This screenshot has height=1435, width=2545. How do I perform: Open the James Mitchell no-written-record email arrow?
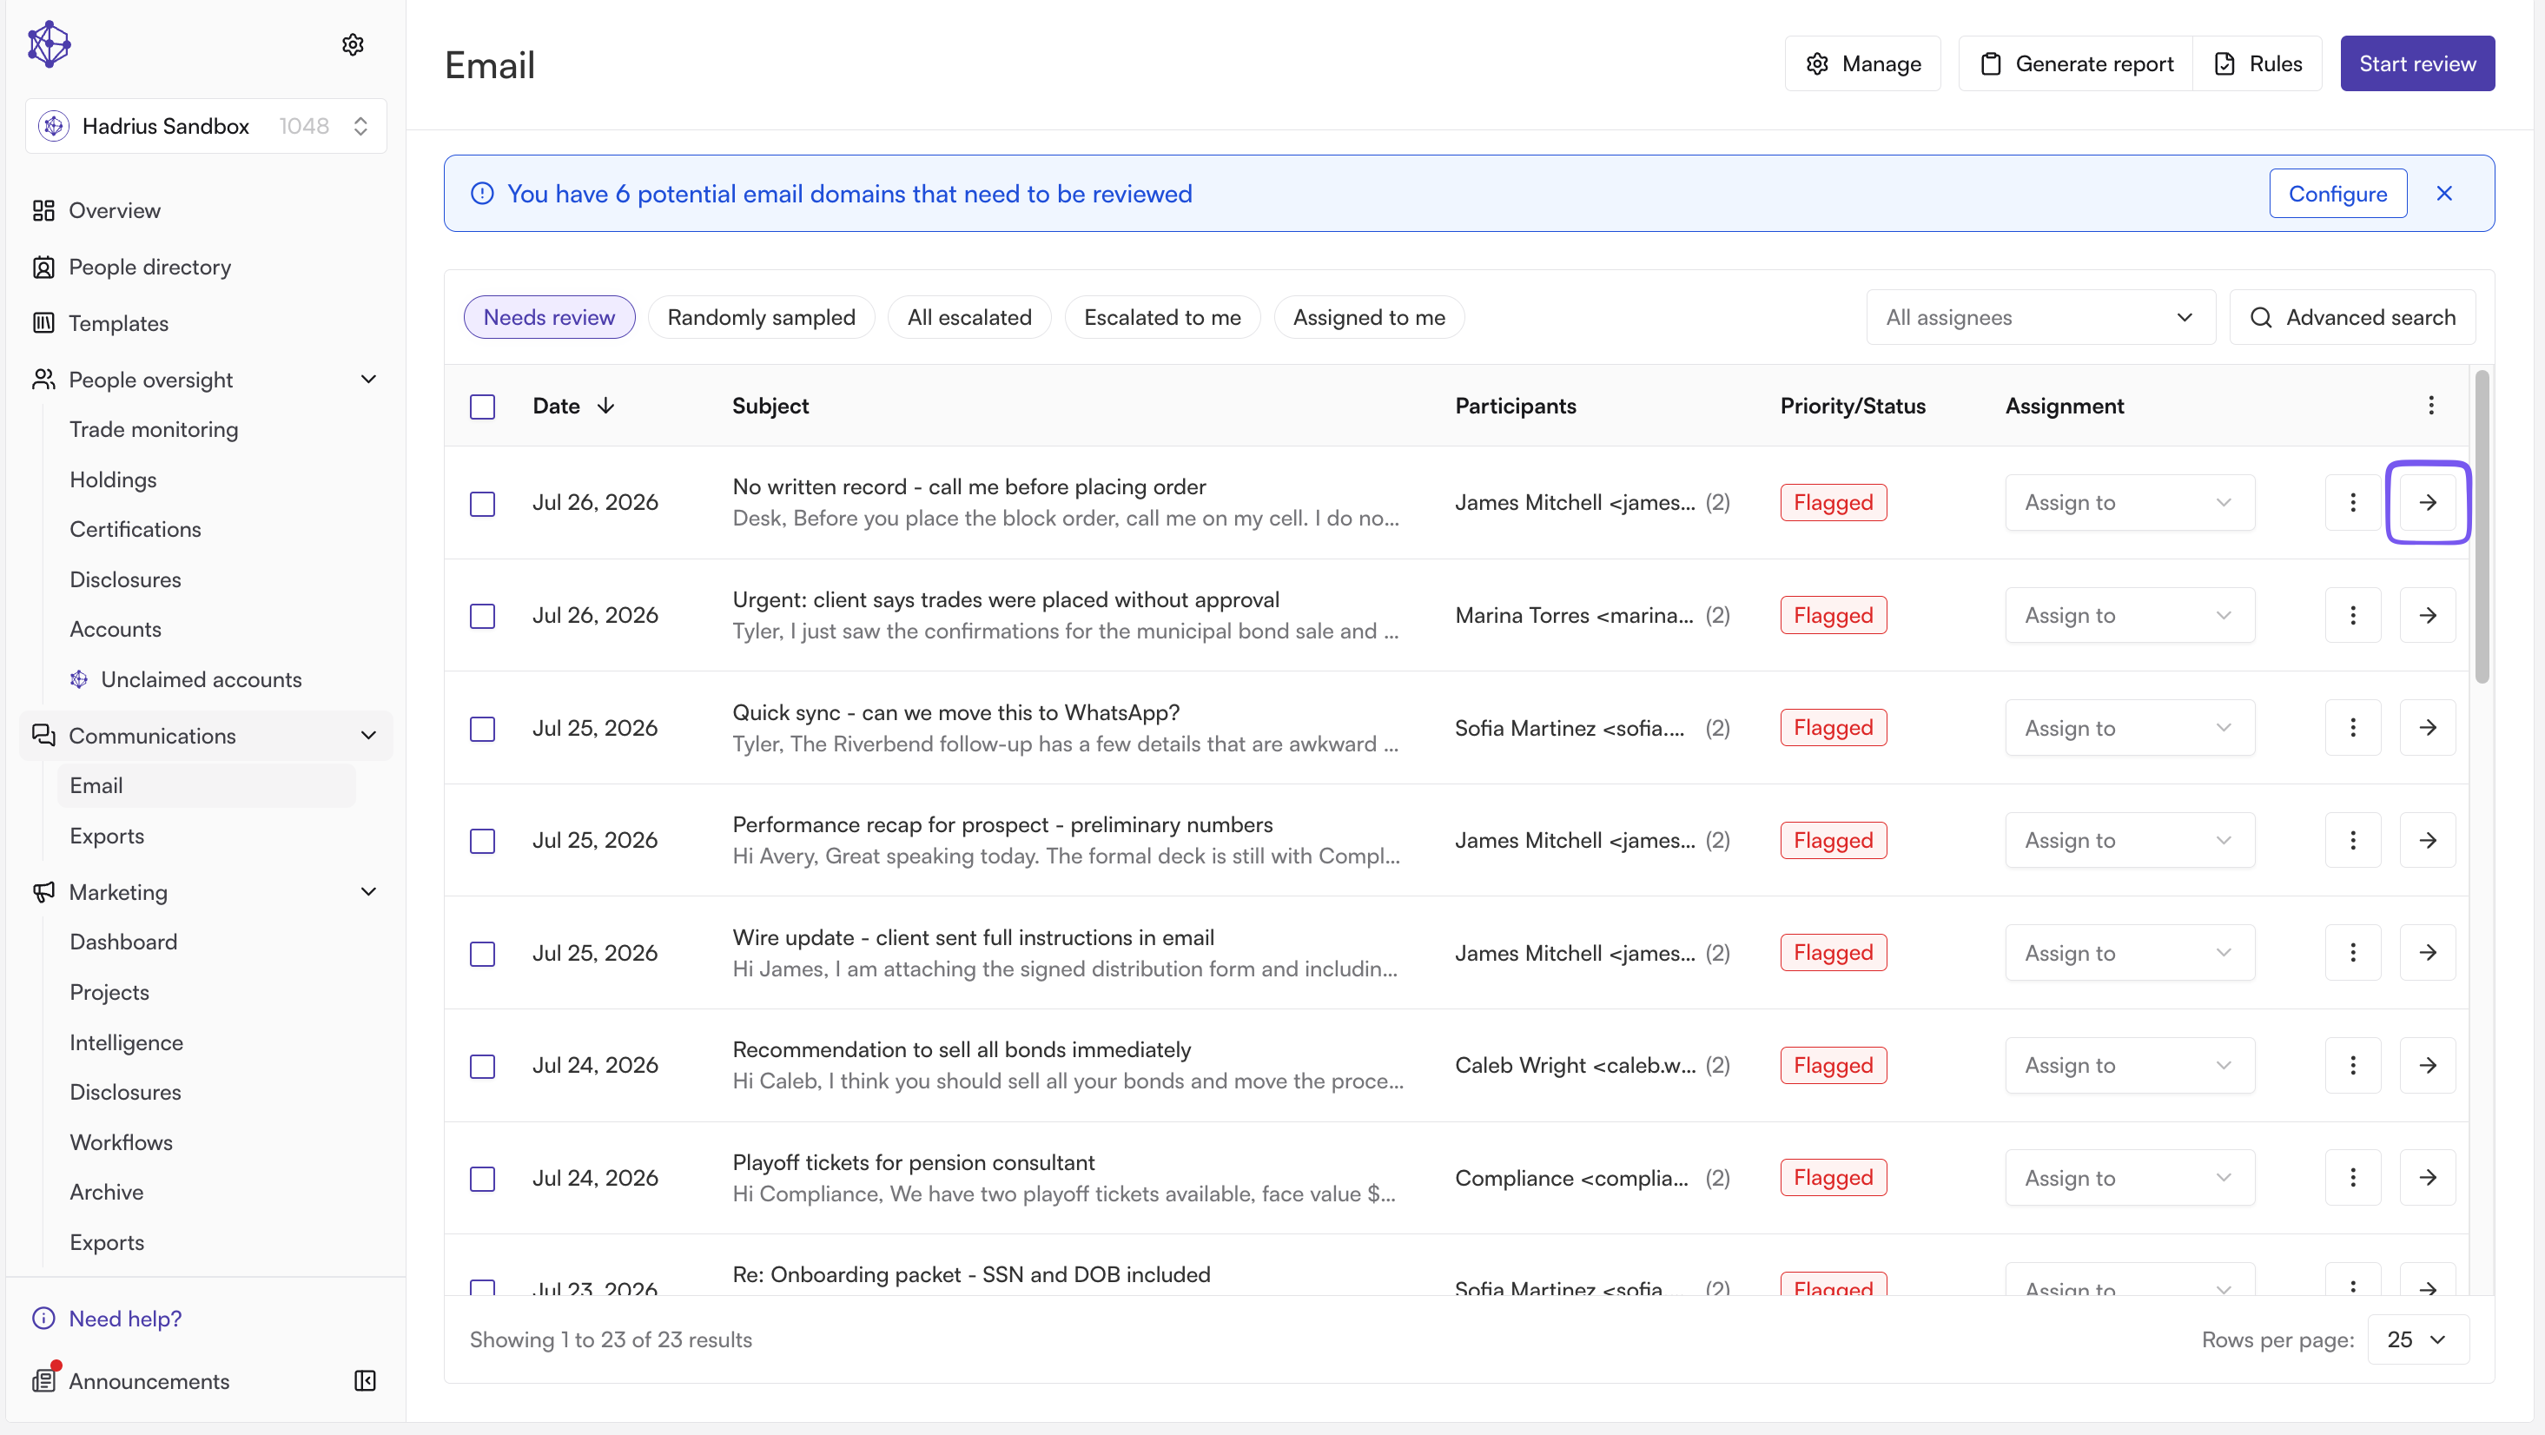pyautogui.click(x=2428, y=502)
